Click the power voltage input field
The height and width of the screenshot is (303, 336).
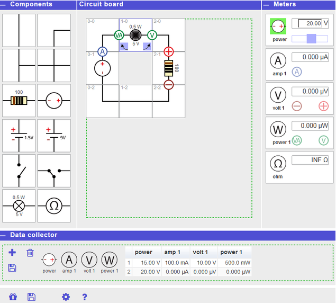click(310, 23)
